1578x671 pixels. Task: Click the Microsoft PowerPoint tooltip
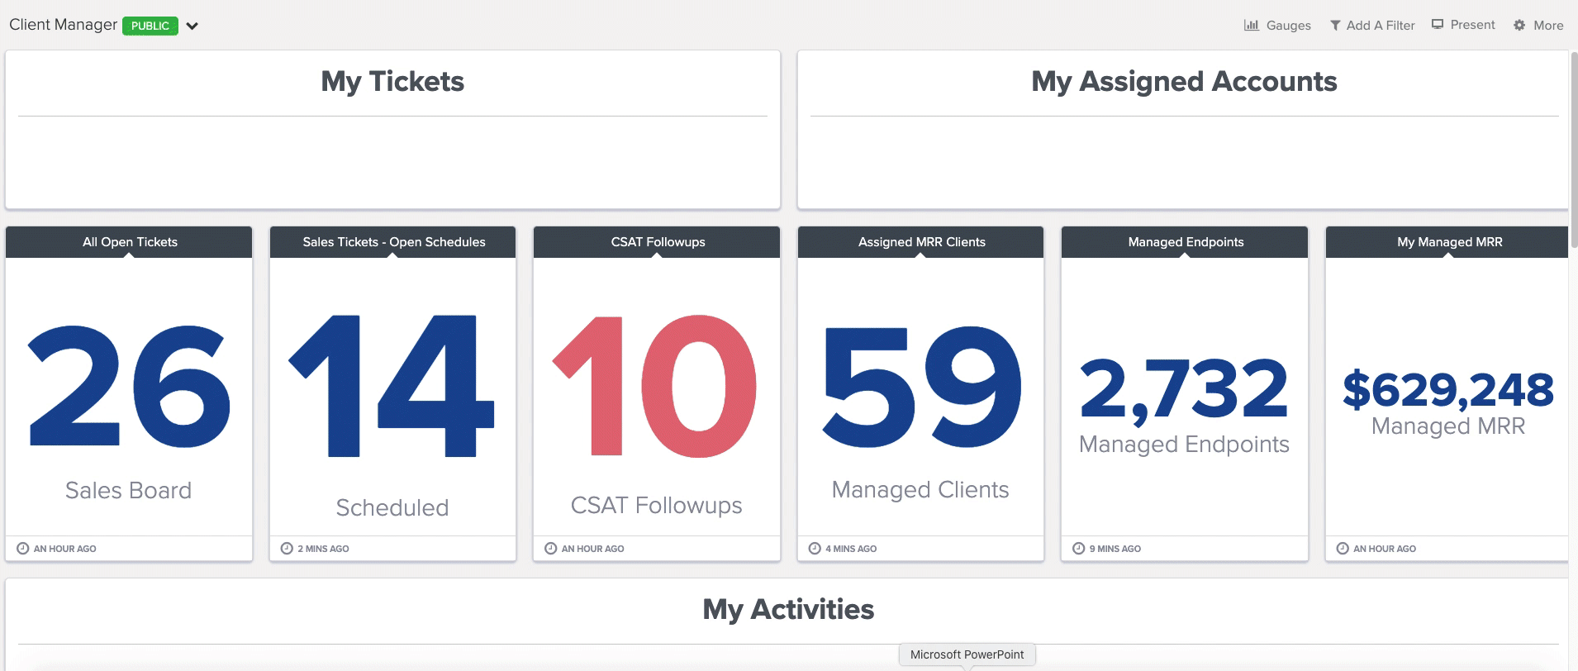click(x=967, y=654)
